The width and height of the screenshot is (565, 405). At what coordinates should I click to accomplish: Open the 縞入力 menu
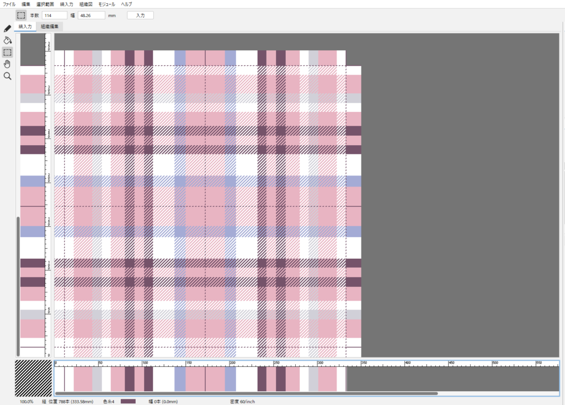click(x=66, y=4)
